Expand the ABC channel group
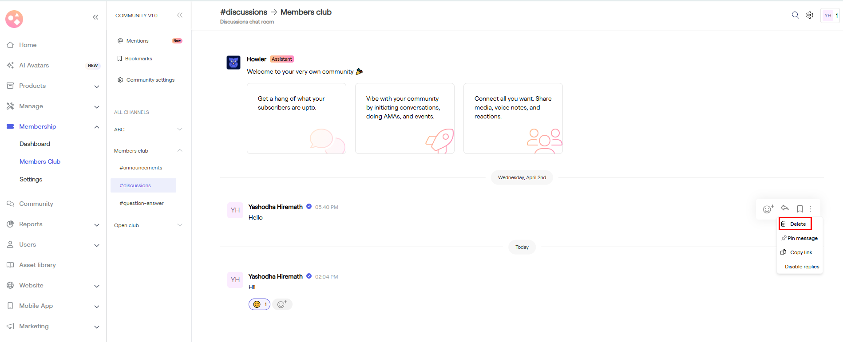The width and height of the screenshot is (843, 342). point(180,130)
